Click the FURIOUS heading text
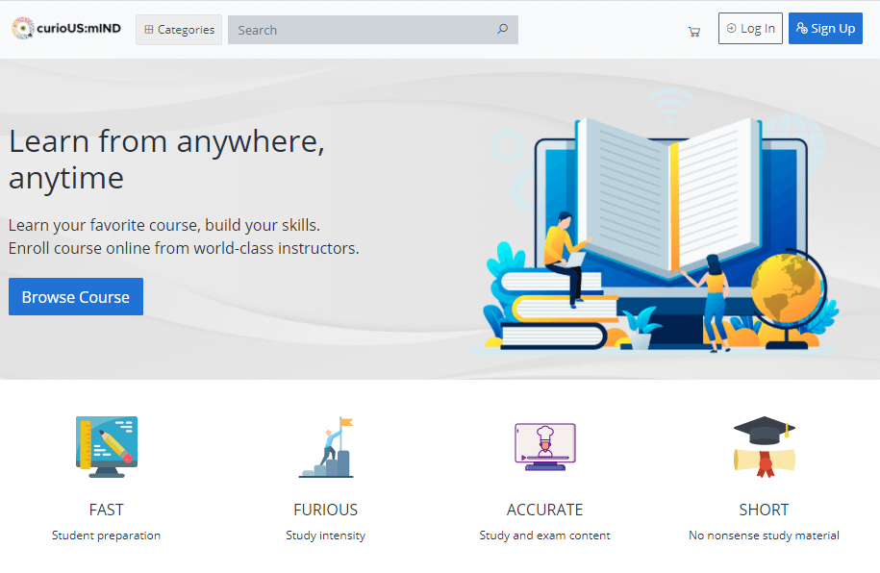This screenshot has height=573, width=880. [x=325, y=510]
